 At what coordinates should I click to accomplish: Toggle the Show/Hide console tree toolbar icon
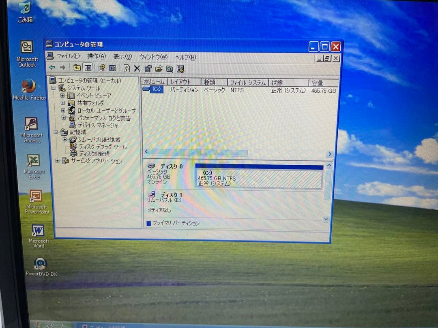pyautogui.click(x=88, y=68)
